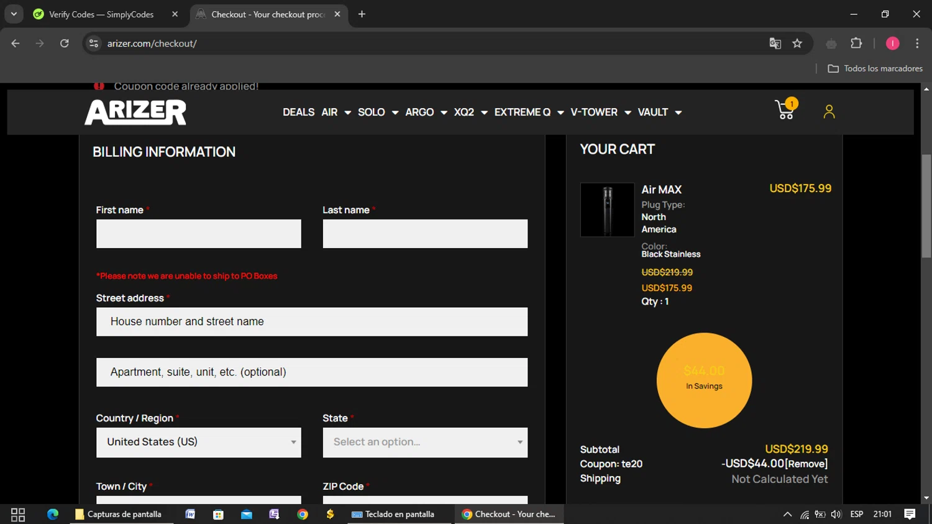Click the USD$219.99 subtotal amount
The height and width of the screenshot is (524, 932).
(797, 449)
